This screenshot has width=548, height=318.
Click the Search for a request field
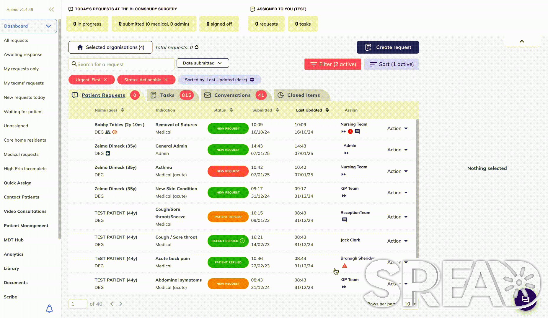tap(121, 64)
